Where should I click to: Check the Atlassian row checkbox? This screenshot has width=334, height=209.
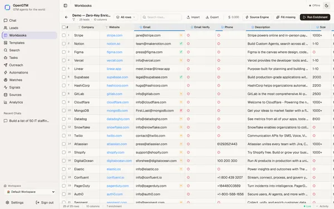click(63, 144)
